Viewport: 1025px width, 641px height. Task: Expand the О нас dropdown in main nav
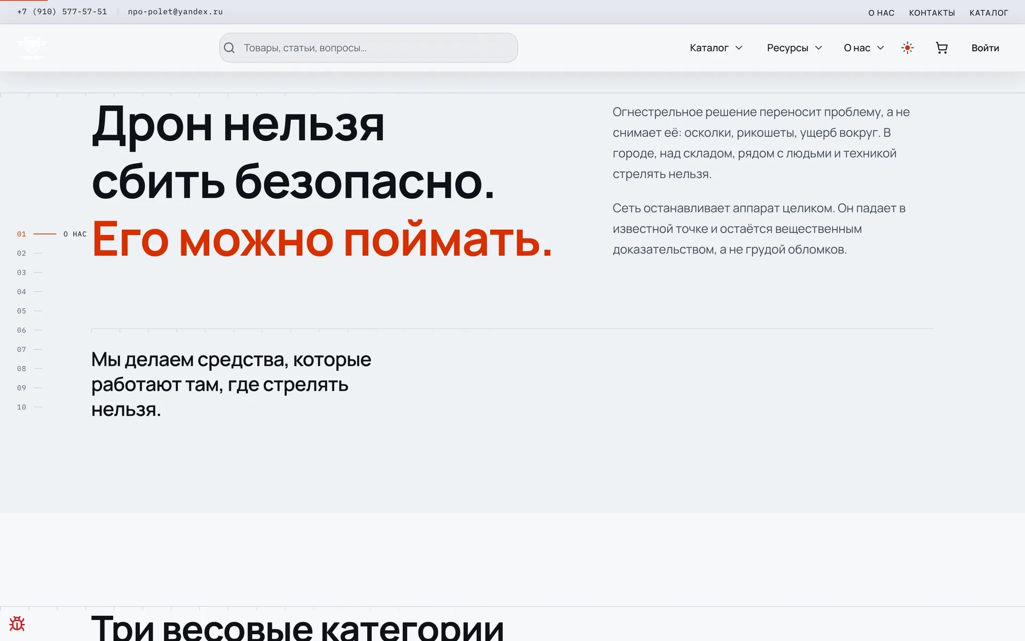point(864,48)
